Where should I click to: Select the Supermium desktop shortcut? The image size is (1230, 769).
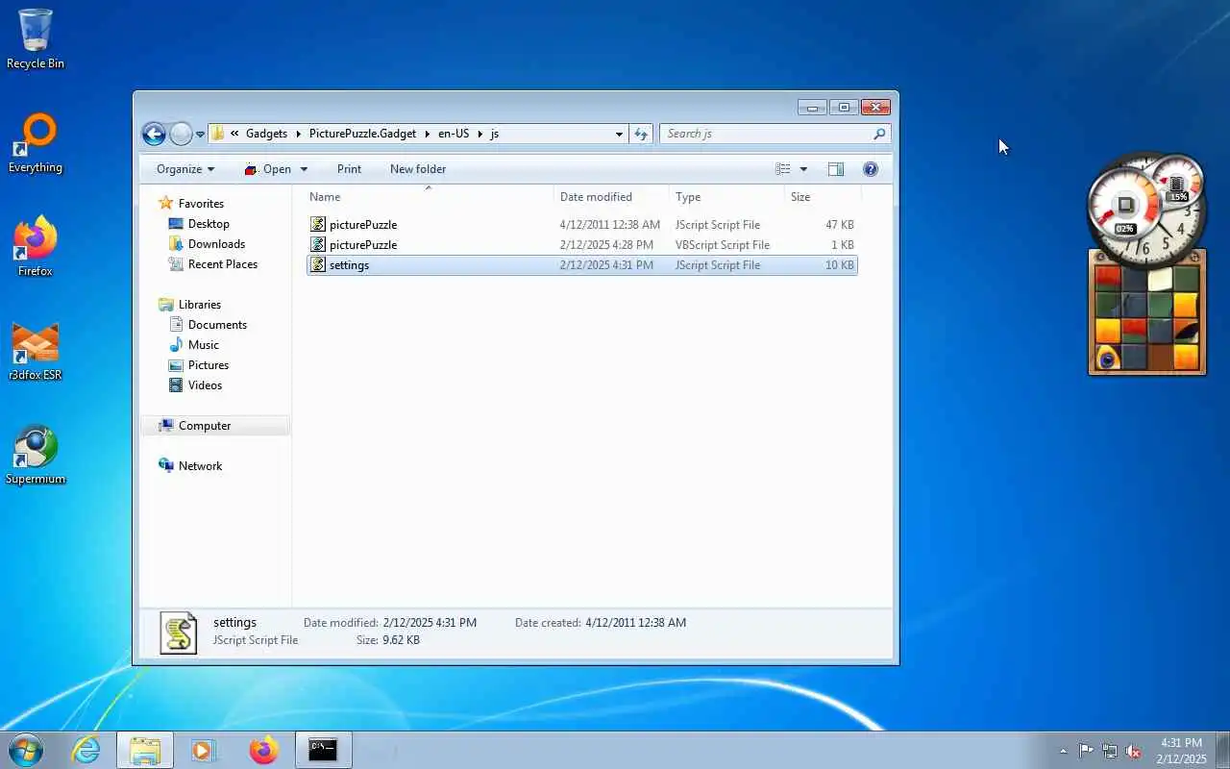coord(36,455)
